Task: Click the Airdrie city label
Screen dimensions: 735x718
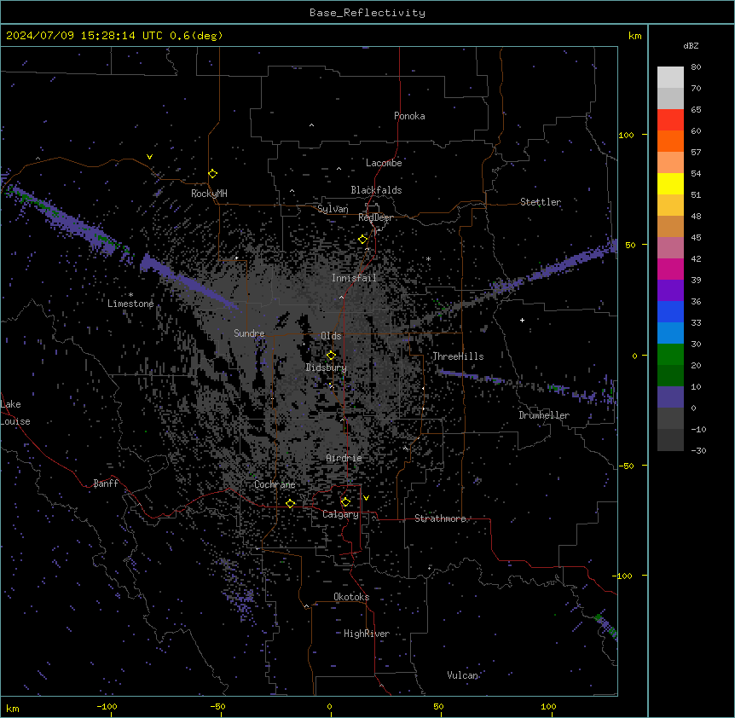Action: click(x=344, y=458)
